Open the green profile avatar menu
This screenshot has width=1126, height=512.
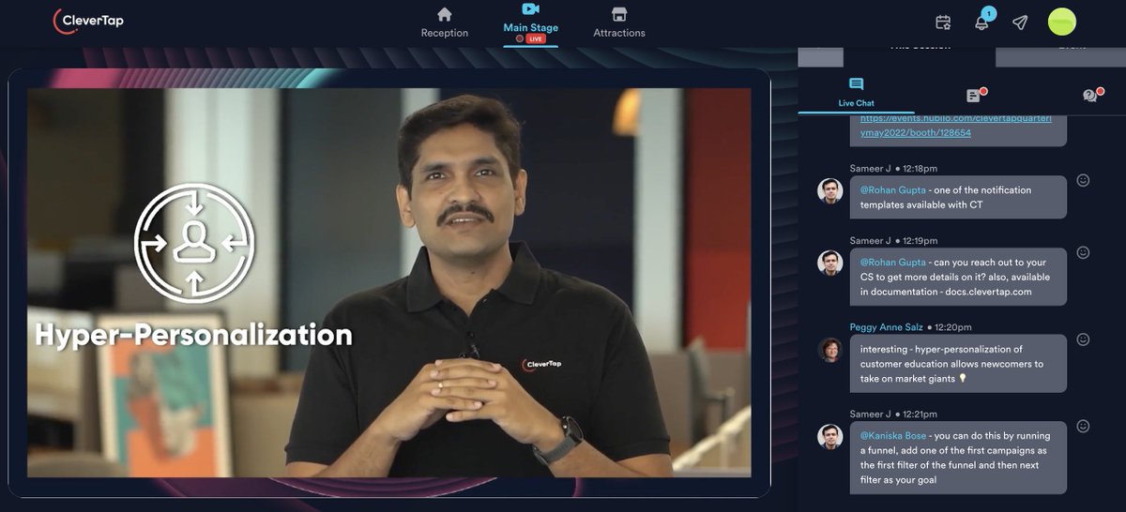tap(1061, 22)
